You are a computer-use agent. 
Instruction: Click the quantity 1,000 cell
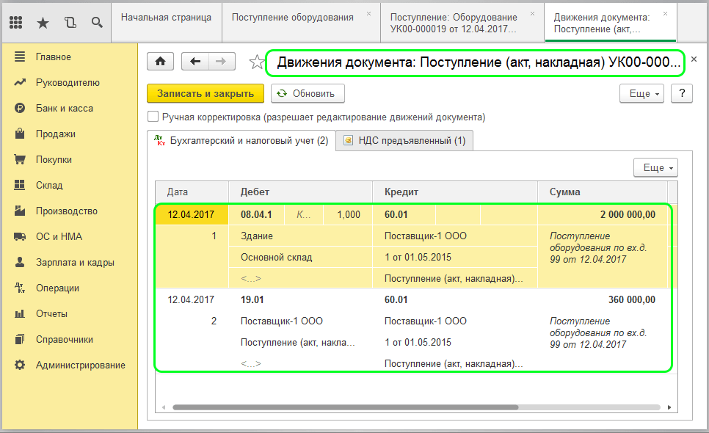(348, 215)
